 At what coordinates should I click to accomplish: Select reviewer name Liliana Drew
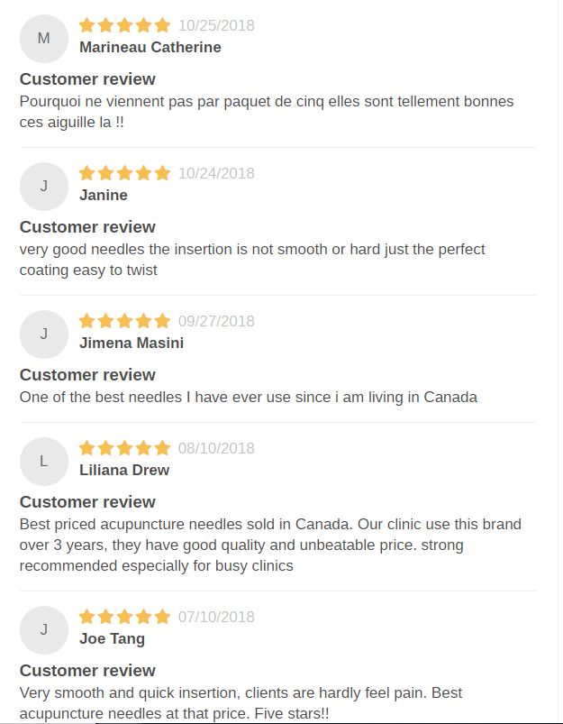click(124, 470)
